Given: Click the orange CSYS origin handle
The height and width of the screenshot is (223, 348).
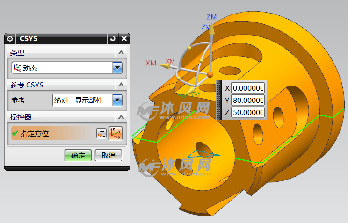Looking at the screenshot, I should tap(210, 74).
